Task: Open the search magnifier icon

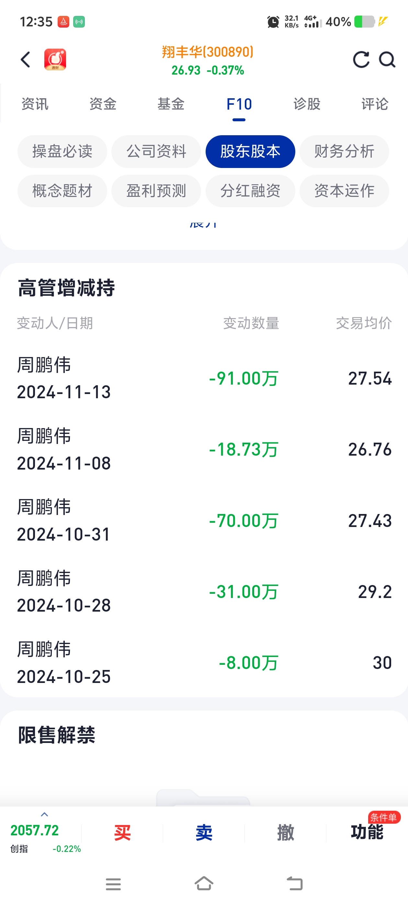Action: pyautogui.click(x=387, y=60)
